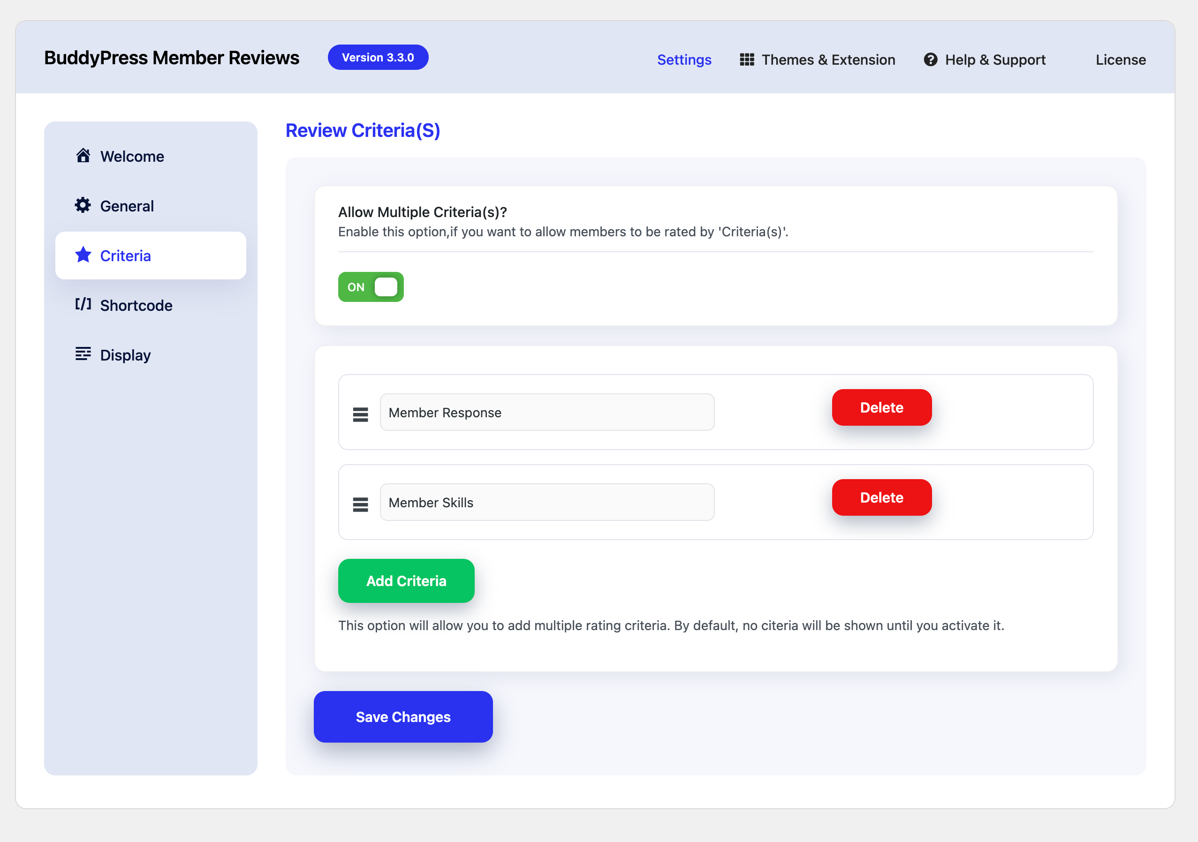
Task: Open the License tab
Action: 1120,60
